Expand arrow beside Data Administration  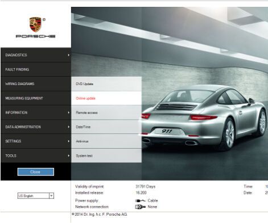(69, 127)
